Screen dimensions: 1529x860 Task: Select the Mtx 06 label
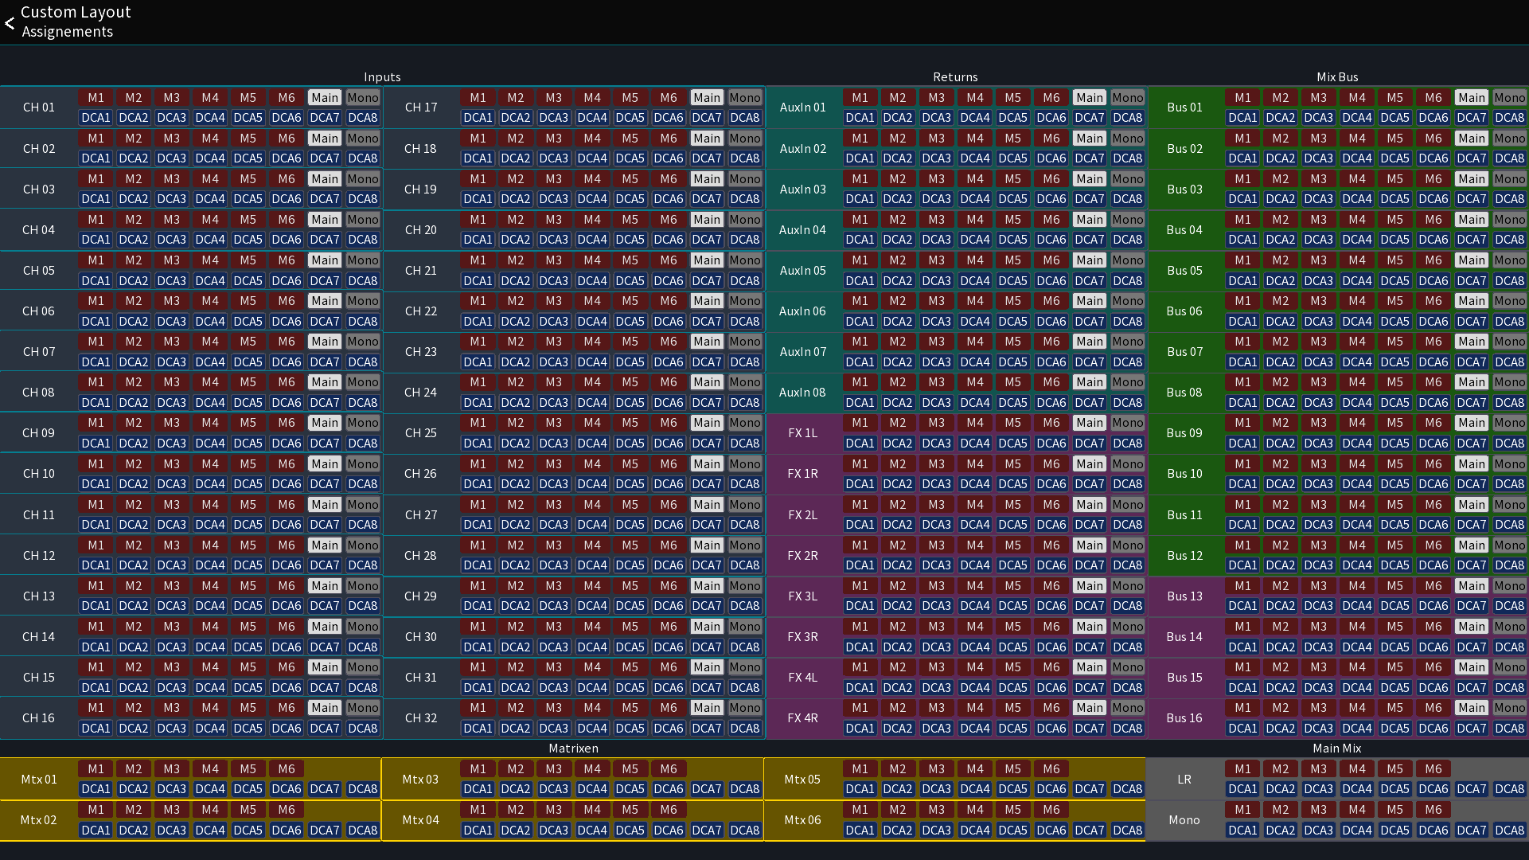click(x=802, y=820)
